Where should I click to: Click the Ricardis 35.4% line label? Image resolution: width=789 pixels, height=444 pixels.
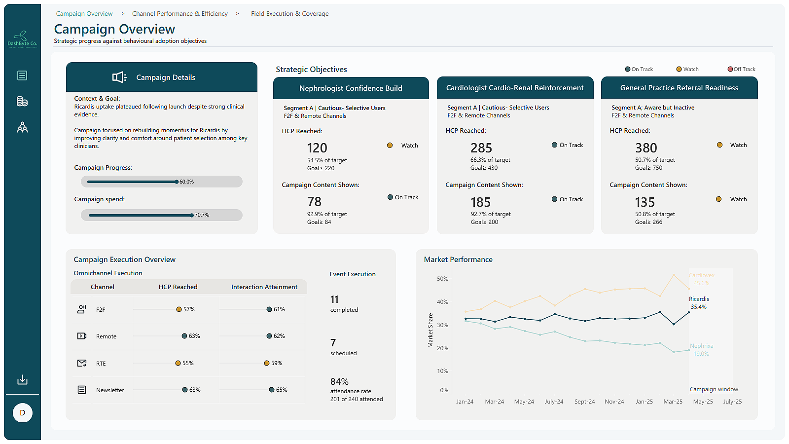699,303
